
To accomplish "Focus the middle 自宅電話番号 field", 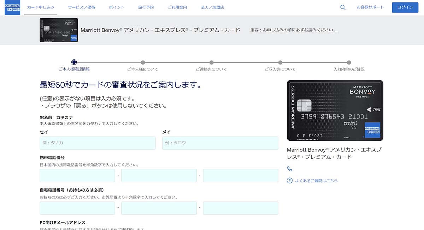I will click(159, 208).
